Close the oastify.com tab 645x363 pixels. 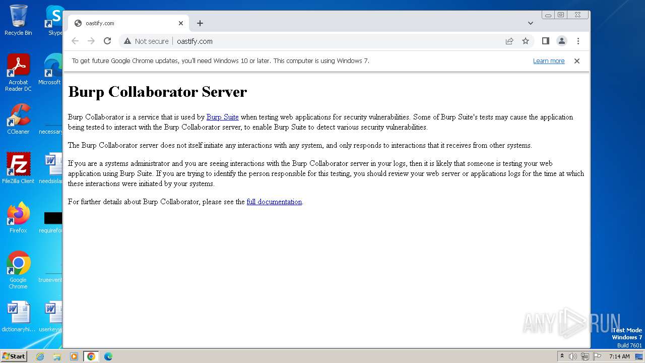(x=181, y=23)
